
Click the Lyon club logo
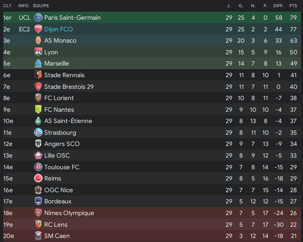[x=38, y=52]
